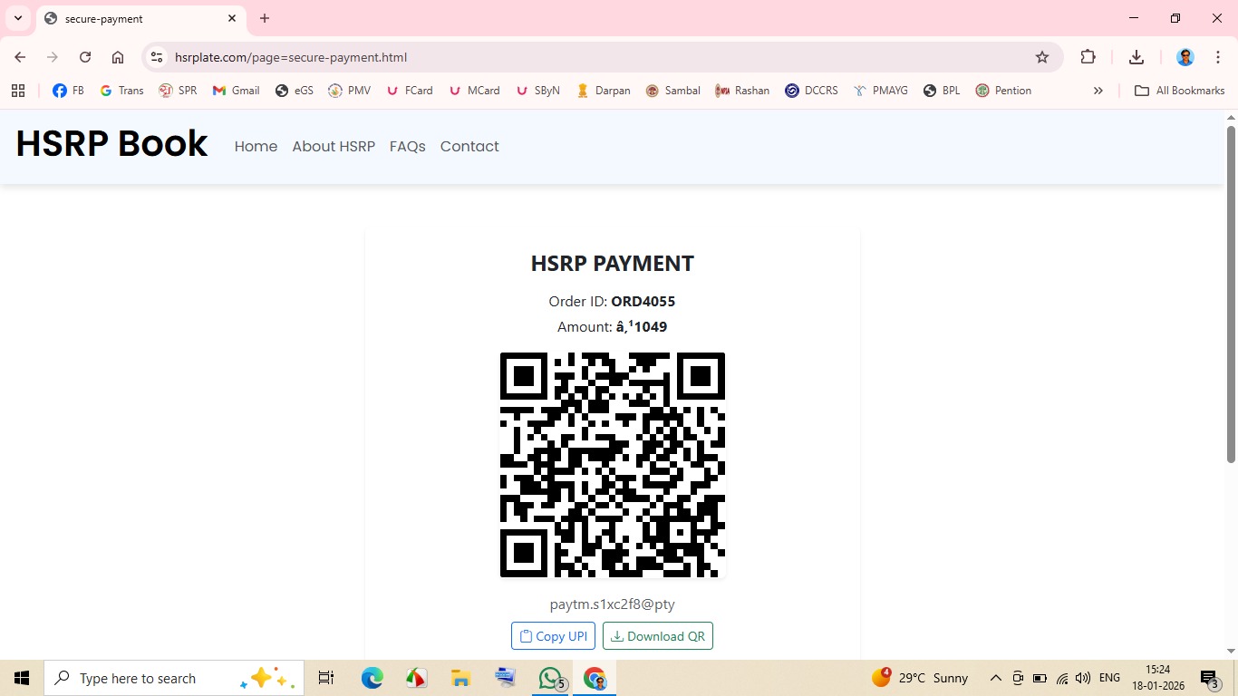Show hidden bookmarks with the chevron
Screen dimensions: 1238x696
coord(1098,91)
